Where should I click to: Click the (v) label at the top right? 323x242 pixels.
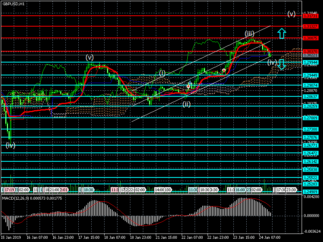click(292, 14)
